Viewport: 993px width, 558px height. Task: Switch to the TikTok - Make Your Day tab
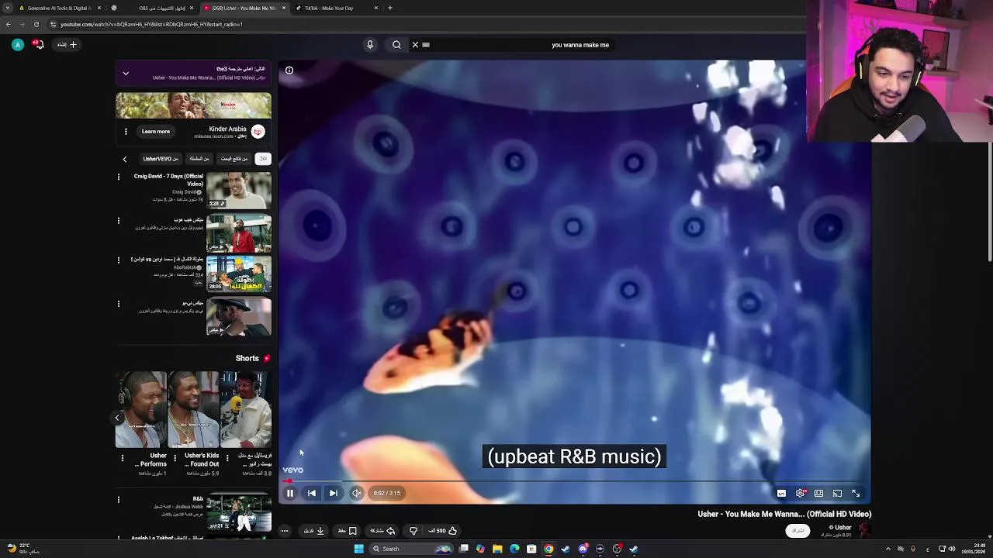(x=338, y=8)
